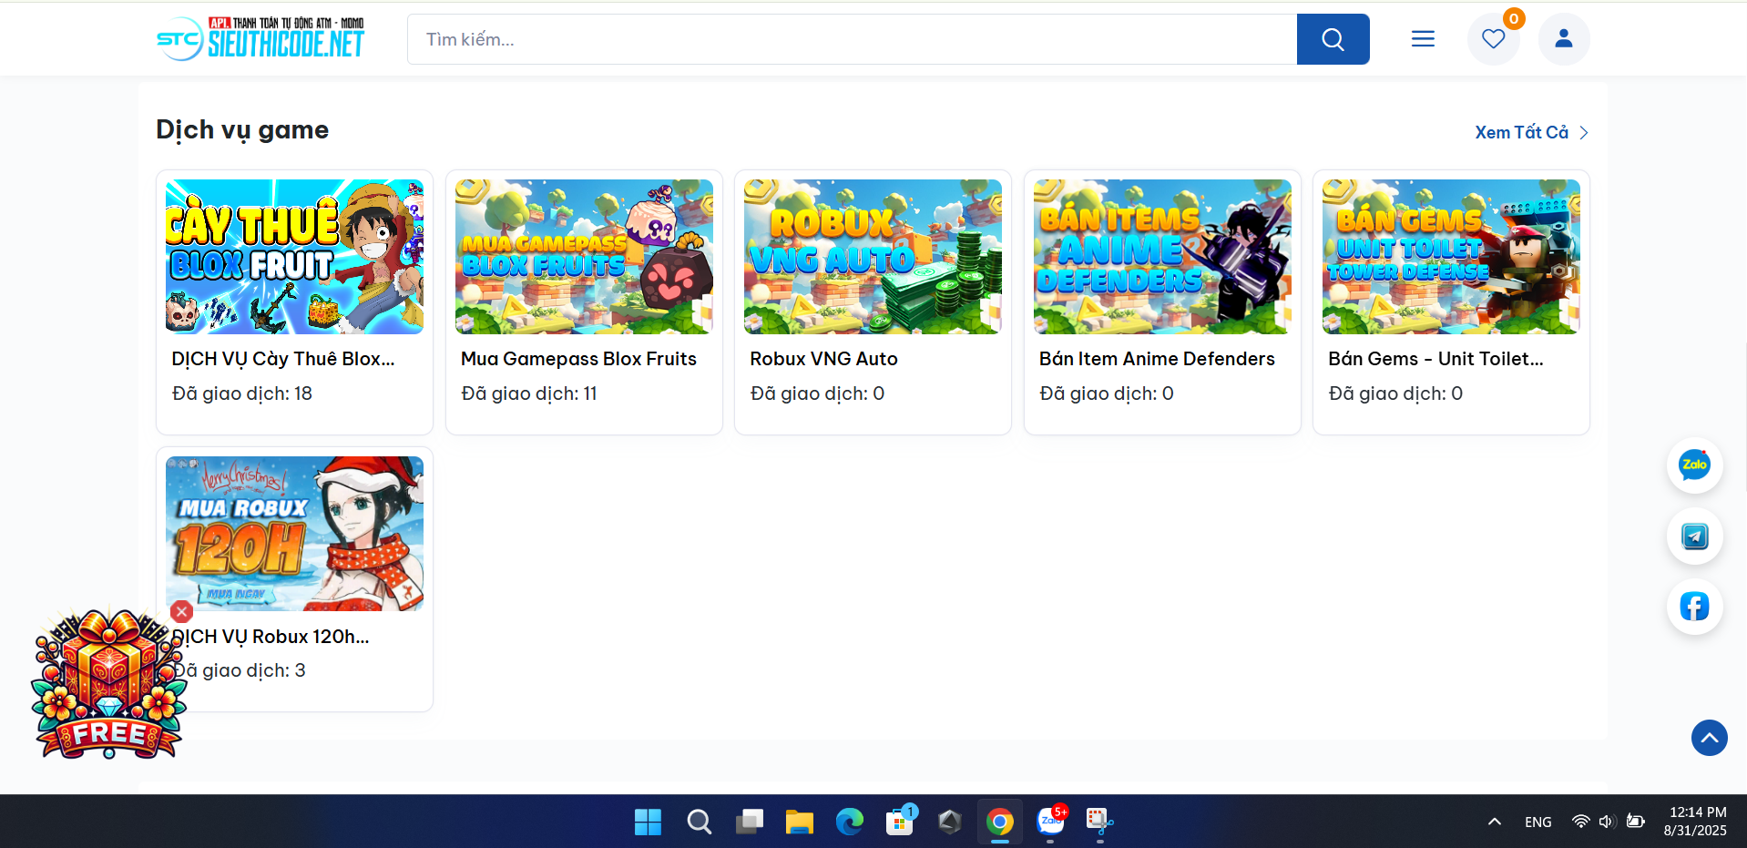
Task: Click title Robux VNG Auto
Action: click(823, 359)
